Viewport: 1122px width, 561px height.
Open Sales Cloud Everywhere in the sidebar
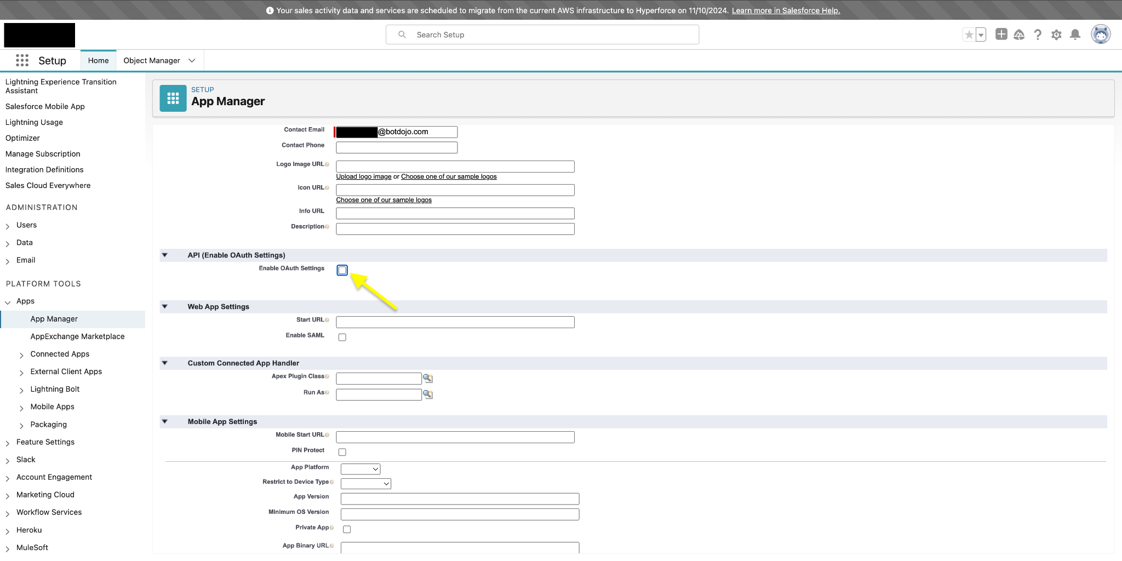pyautogui.click(x=48, y=186)
